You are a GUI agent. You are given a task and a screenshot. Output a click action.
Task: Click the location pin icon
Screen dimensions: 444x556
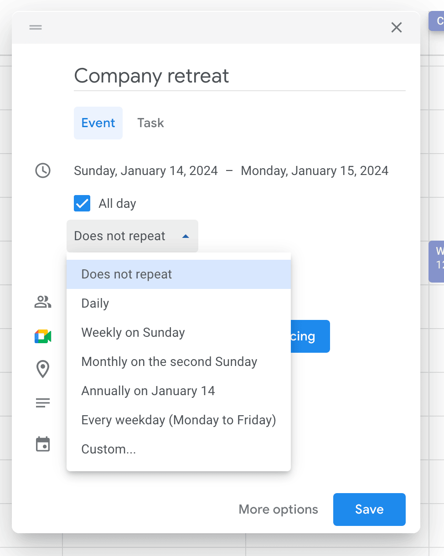[x=43, y=369]
